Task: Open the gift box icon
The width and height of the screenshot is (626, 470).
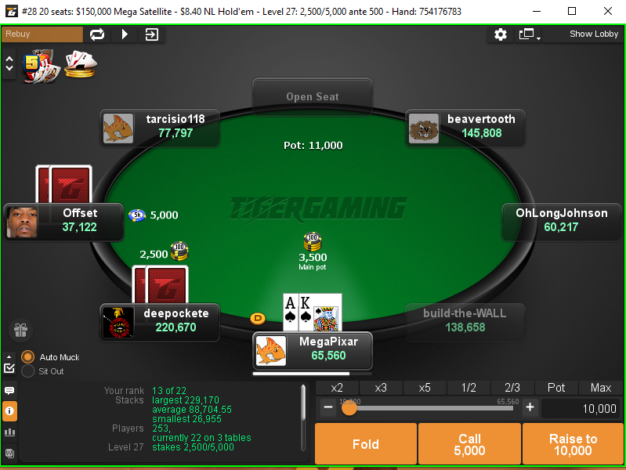Action: coord(20,331)
